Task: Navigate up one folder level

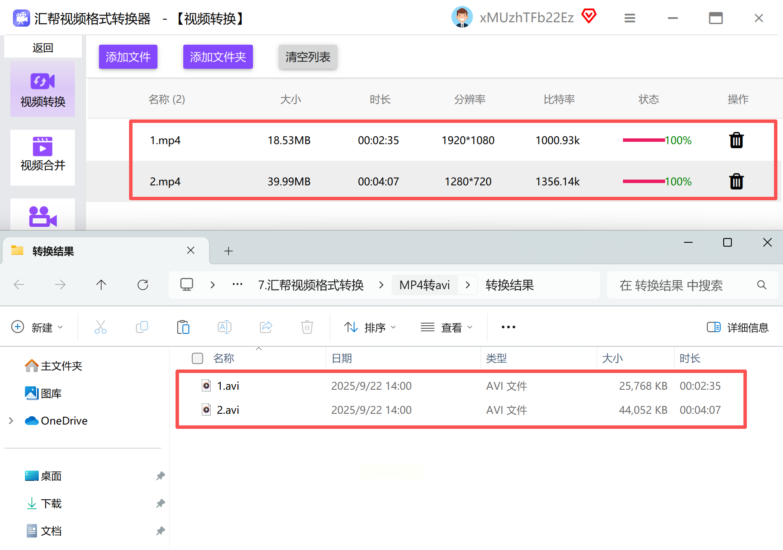Action: click(x=101, y=285)
